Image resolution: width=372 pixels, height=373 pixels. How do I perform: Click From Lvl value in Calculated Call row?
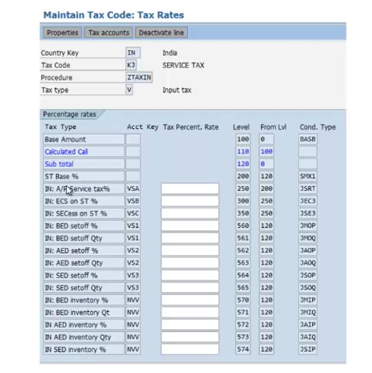coord(266,152)
